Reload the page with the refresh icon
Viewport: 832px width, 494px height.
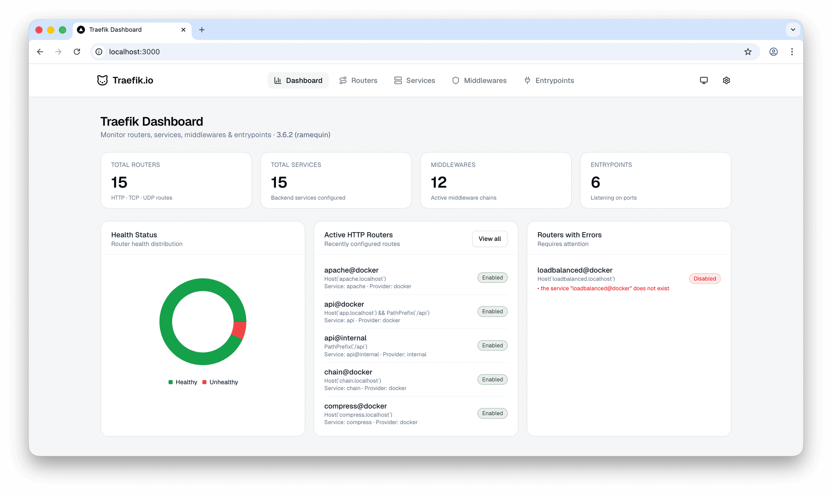pos(77,52)
